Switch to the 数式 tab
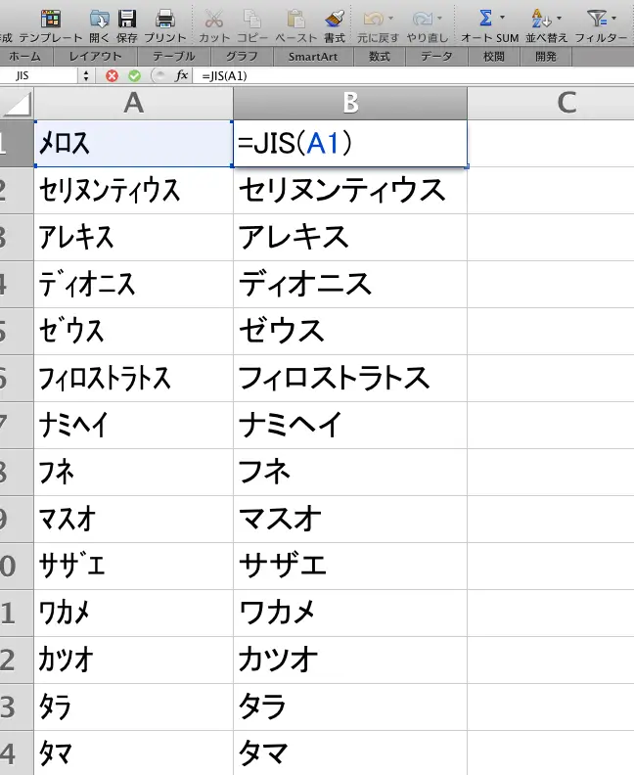This screenshot has height=775, width=634. pyautogui.click(x=379, y=57)
